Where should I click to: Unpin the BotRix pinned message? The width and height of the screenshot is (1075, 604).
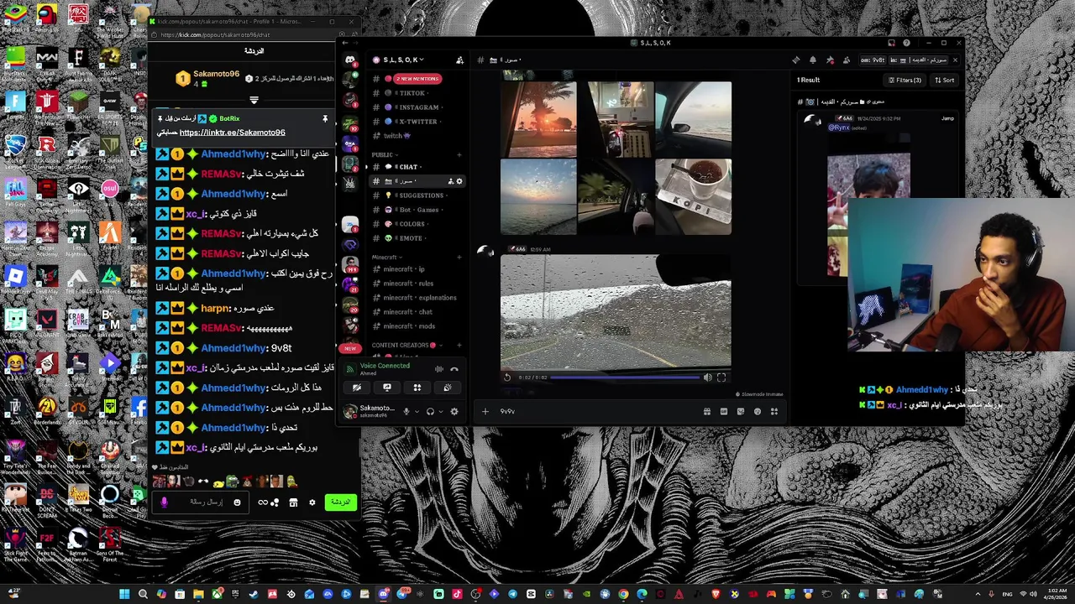325,119
